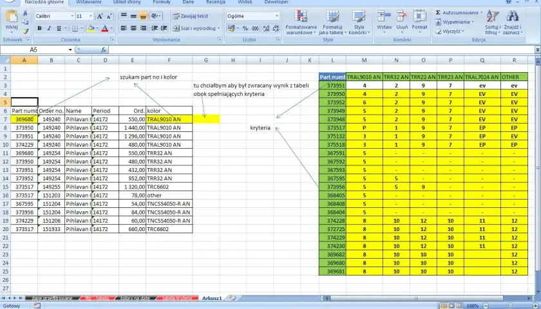Select the Arkusz1 sheet tab
Screen dimensions: 541x309
tap(212, 298)
